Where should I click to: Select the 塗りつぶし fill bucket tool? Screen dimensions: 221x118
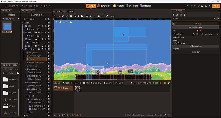click(95, 83)
